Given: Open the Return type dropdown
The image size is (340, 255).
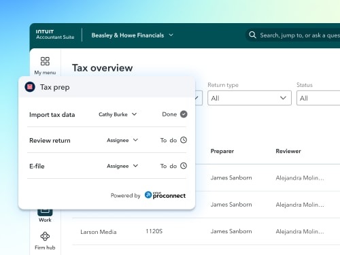Looking at the screenshot, I should pyautogui.click(x=250, y=98).
